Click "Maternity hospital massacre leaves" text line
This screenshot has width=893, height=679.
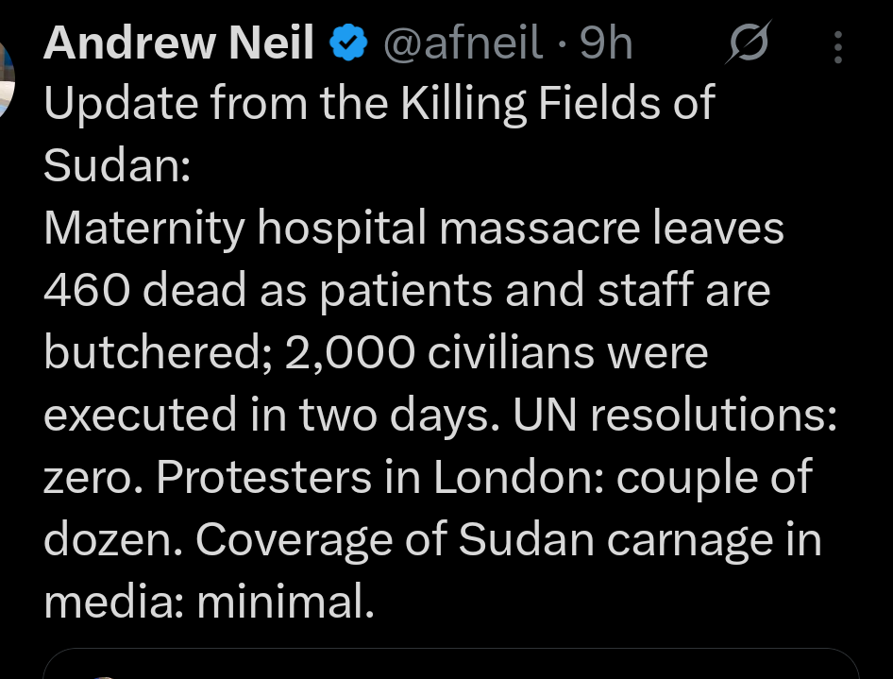pyautogui.click(x=413, y=228)
